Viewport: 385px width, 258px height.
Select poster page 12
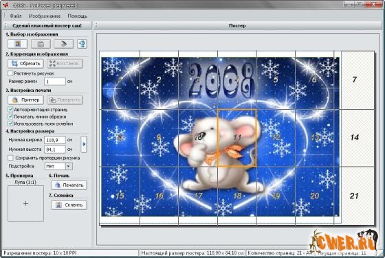point(276,138)
